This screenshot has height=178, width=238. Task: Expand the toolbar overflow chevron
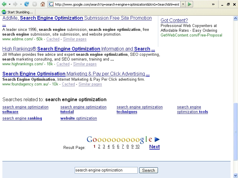213,4
